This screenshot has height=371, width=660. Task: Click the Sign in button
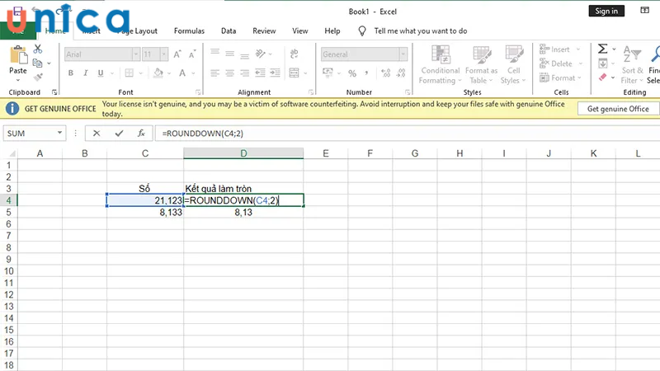tap(606, 11)
